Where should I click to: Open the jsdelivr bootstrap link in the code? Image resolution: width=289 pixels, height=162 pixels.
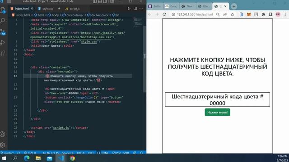(x=78, y=35)
